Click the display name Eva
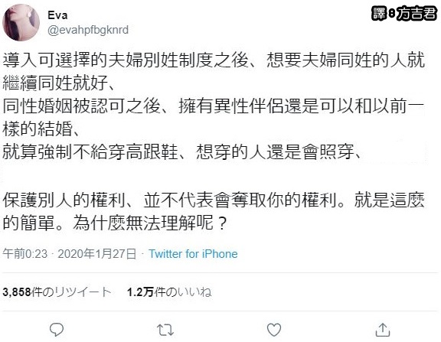Image resolution: width=441 pixels, height=342 pixels. click(x=57, y=15)
